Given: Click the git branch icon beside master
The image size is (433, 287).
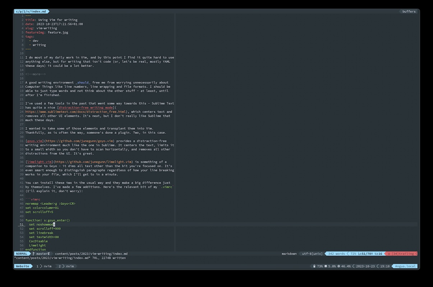Looking at the screenshot, I should tap(34, 254).
